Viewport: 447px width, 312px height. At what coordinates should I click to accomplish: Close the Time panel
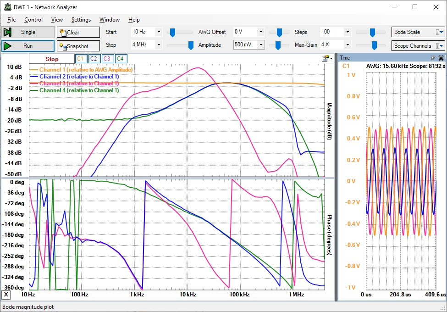pyautogui.click(x=441, y=58)
